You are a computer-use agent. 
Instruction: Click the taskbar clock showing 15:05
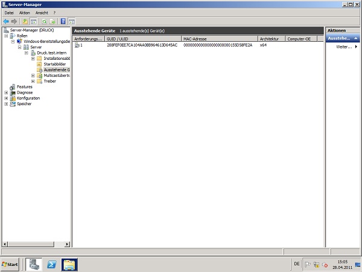coord(343,264)
